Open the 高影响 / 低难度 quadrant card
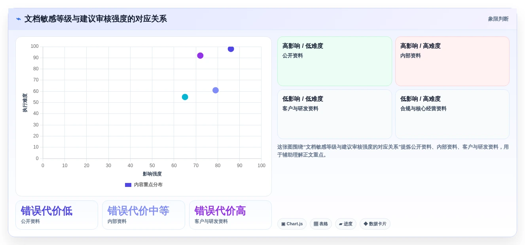525x245 pixels. tap(335, 61)
